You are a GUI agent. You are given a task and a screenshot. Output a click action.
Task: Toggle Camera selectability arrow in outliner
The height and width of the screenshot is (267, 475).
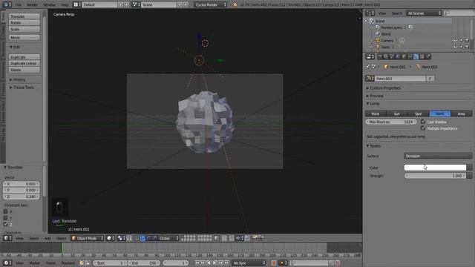(x=461, y=40)
